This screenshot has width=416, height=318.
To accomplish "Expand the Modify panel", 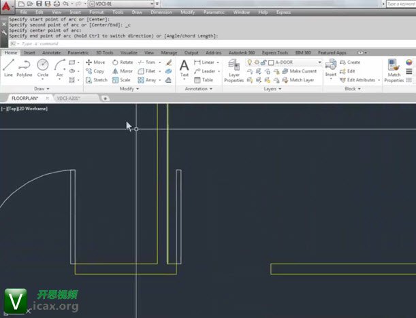I will 129,88.
